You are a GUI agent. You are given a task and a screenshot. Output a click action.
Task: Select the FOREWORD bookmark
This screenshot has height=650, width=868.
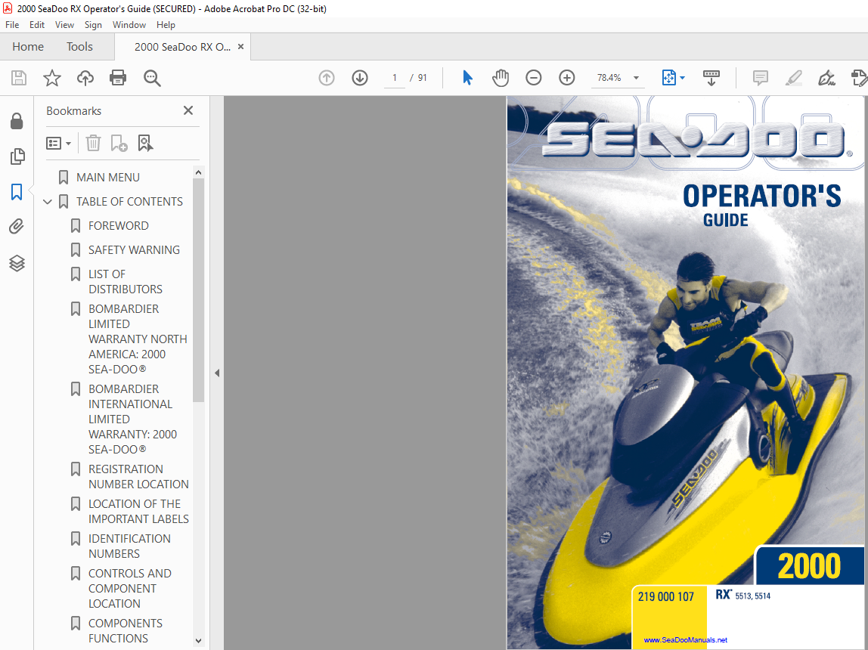click(x=119, y=226)
